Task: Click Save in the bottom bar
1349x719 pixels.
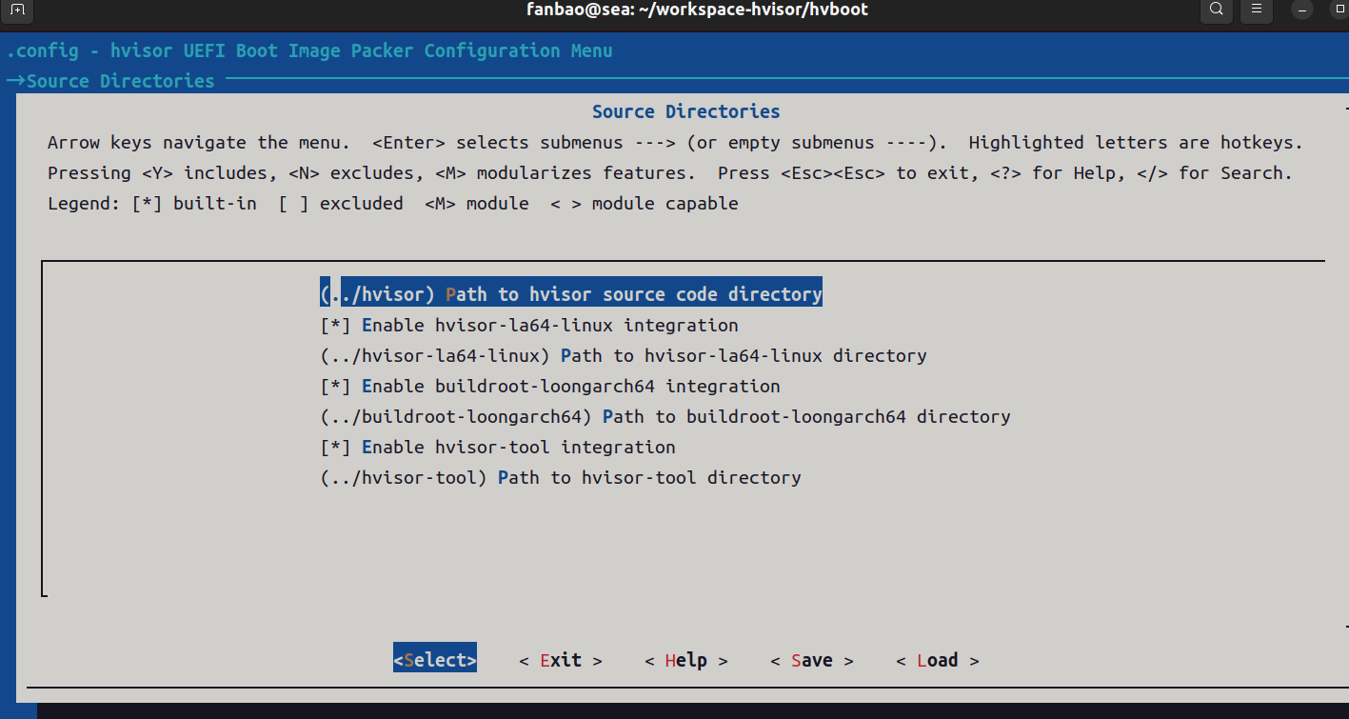Action: coord(811,660)
